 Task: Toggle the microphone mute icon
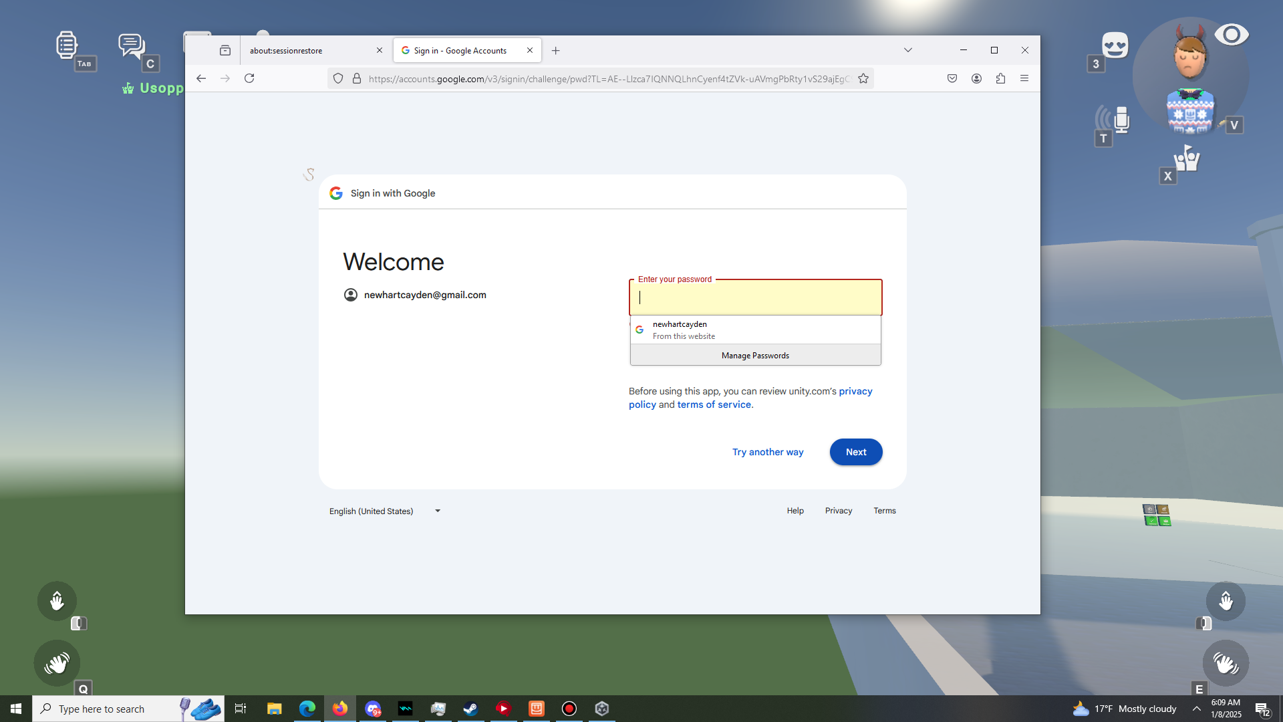tap(1121, 120)
